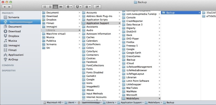
Task: Click the Share toolbar button
Action: pyautogui.click(x=97, y=7)
